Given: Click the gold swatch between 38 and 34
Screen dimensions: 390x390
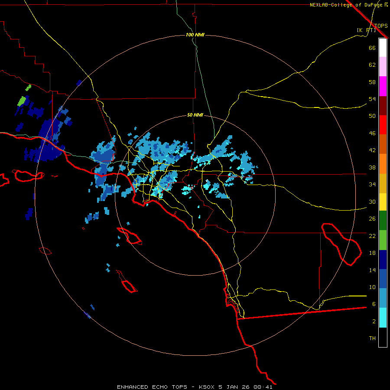Looking at the screenshot, I should tap(383, 183).
